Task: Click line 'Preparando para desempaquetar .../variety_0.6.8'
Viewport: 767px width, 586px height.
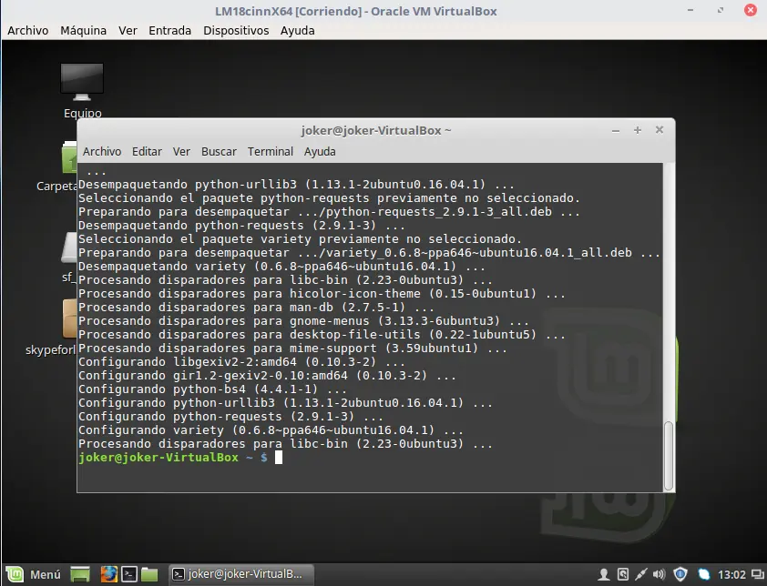Action: [x=369, y=253]
